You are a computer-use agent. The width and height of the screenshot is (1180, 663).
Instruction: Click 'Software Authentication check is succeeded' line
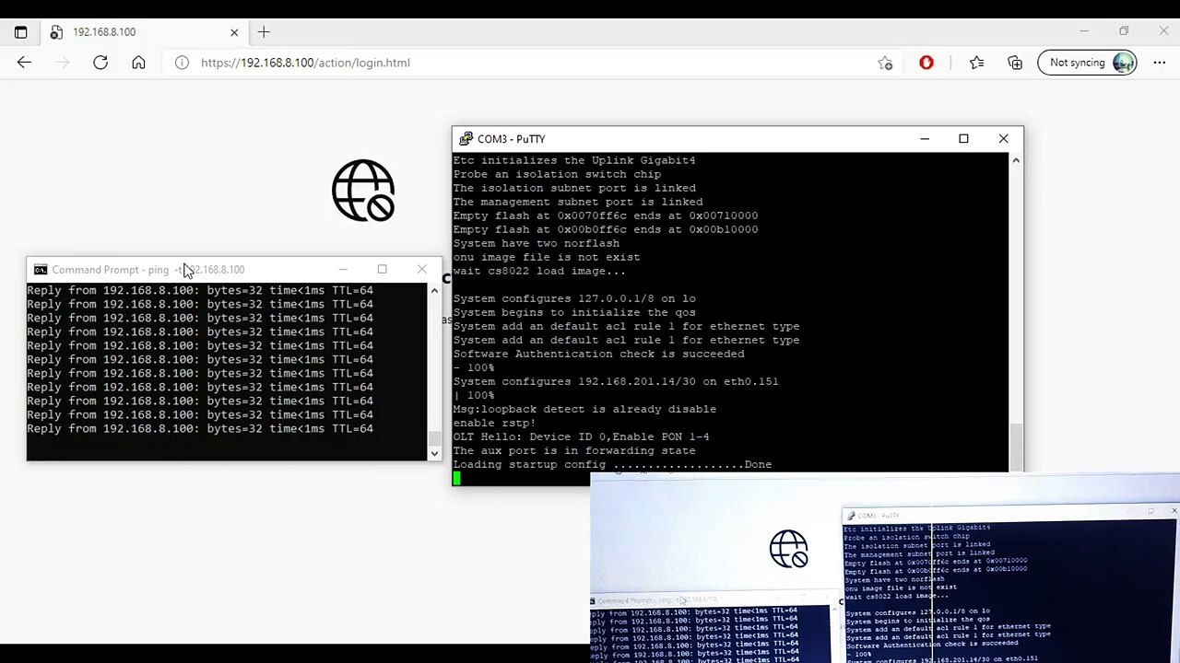coord(598,355)
